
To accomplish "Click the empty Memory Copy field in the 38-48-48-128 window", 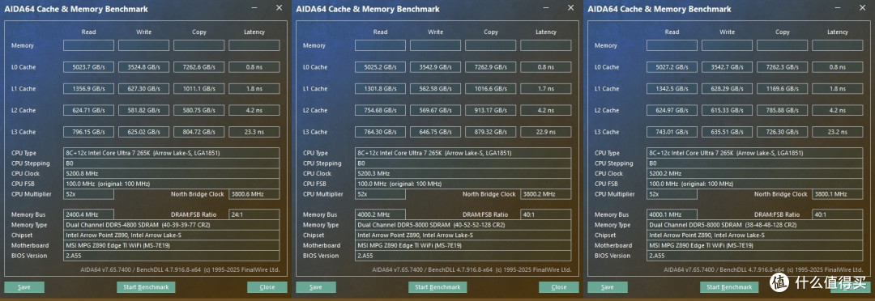I will 783,45.
